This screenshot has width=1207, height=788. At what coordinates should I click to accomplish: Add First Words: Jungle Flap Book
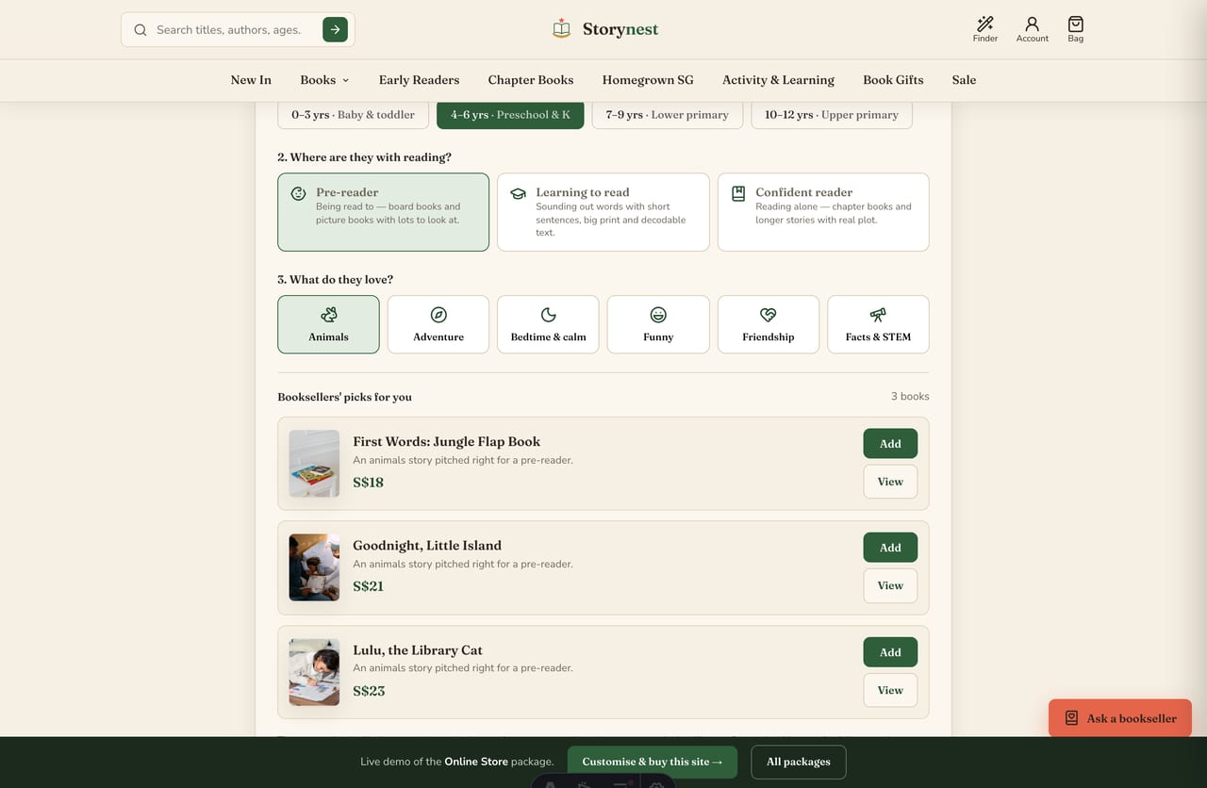pyautogui.click(x=890, y=444)
